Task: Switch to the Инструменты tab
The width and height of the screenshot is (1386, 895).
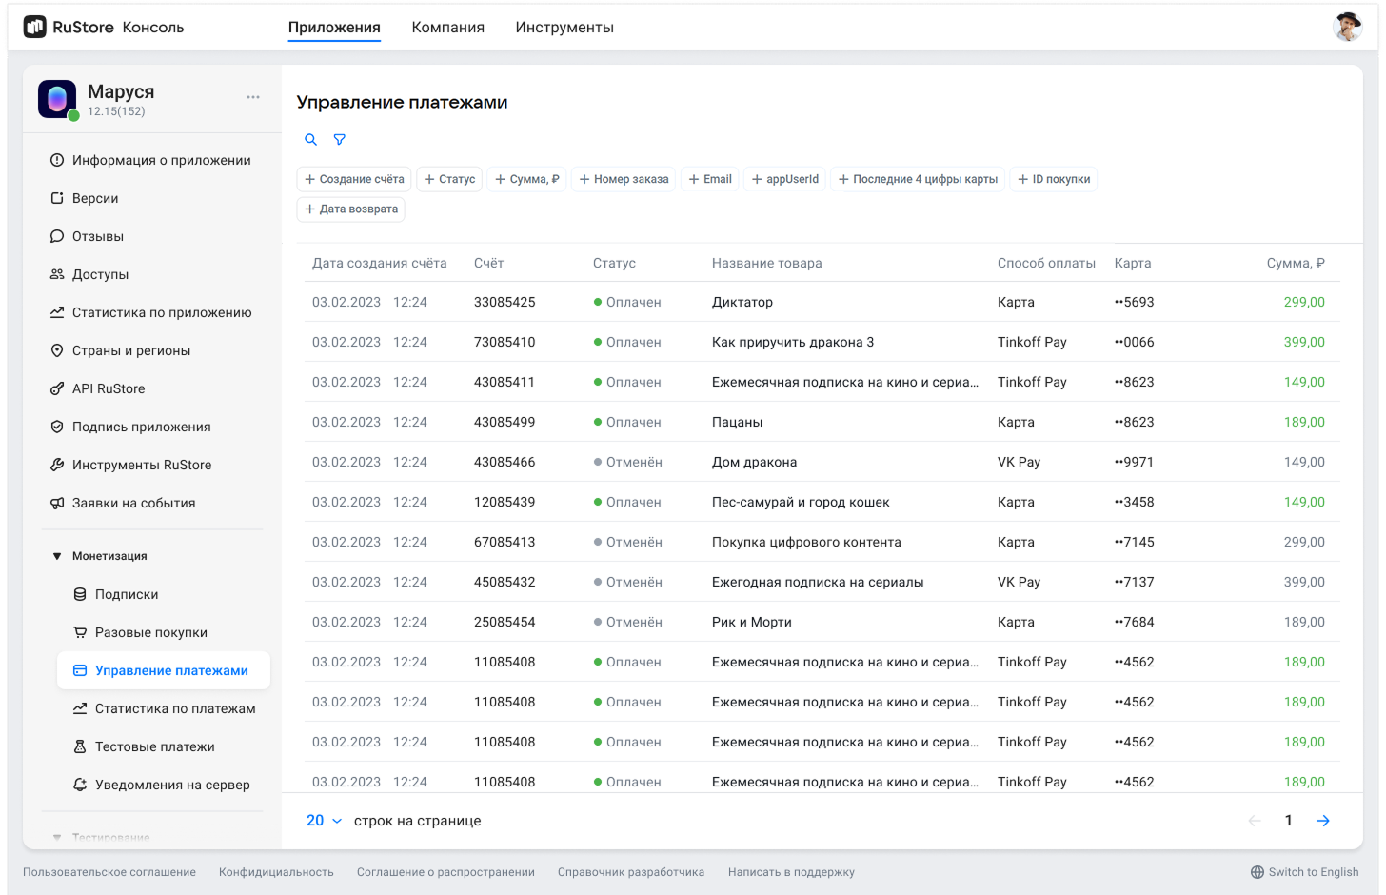Action: point(564,28)
